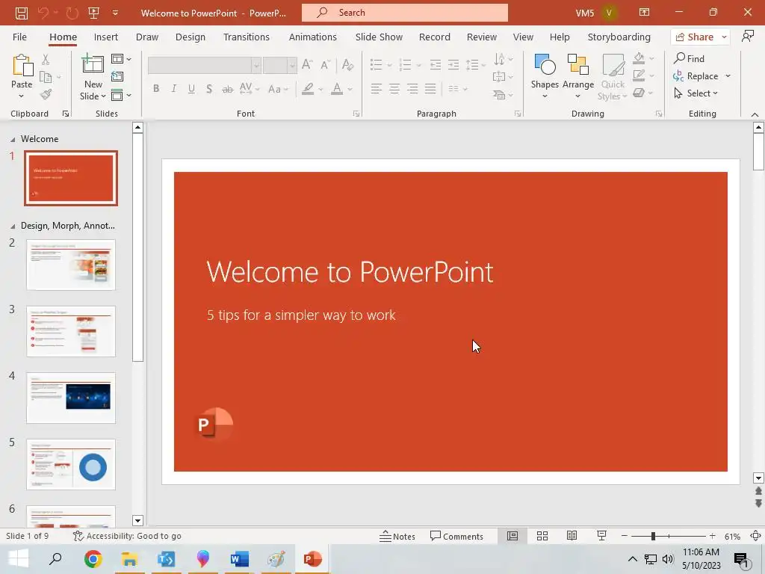The image size is (765, 574).
Task: Switch to Normal view icon in status bar
Action: (512, 536)
